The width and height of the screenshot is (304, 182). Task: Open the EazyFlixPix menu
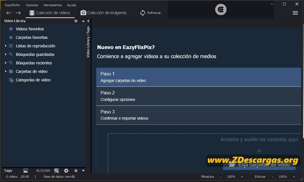coord(13,5)
